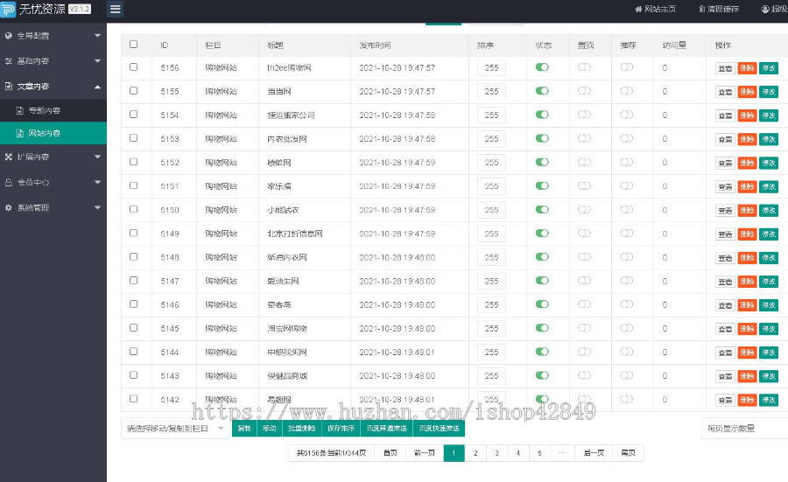788x482 pixels.
Task: Open 网站内容 in the sidebar
Action: pos(53,133)
